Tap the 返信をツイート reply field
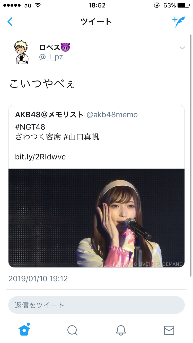 pyautogui.click(x=97, y=305)
